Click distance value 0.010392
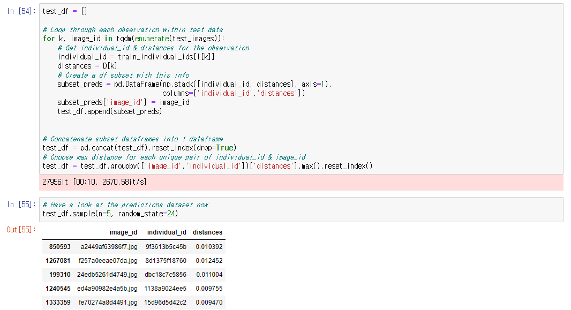The width and height of the screenshot is (571, 310). click(x=209, y=247)
